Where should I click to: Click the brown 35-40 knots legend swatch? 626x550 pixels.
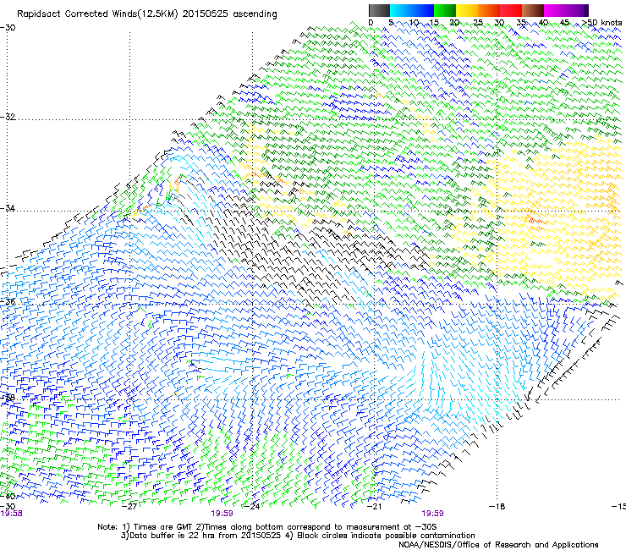(533, 10)
